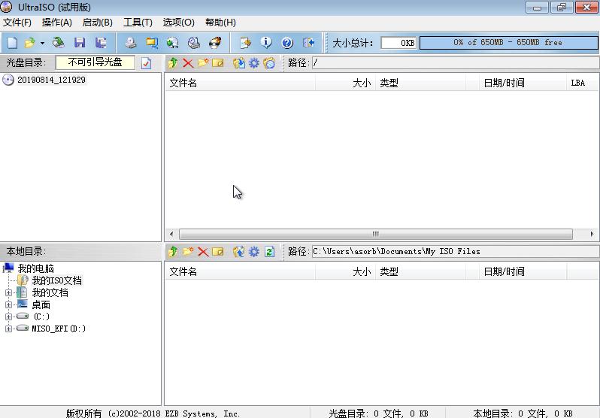Click the up-folder icon in disc pane toolbar
The width and height of the screenshot is (600, 418).
tap(173, 63)
